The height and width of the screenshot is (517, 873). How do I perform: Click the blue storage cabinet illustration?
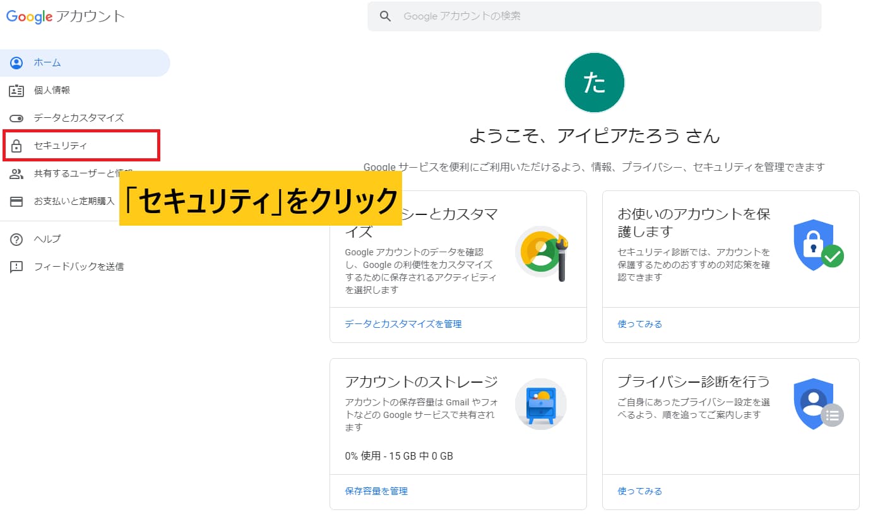[x=541, y=404]
